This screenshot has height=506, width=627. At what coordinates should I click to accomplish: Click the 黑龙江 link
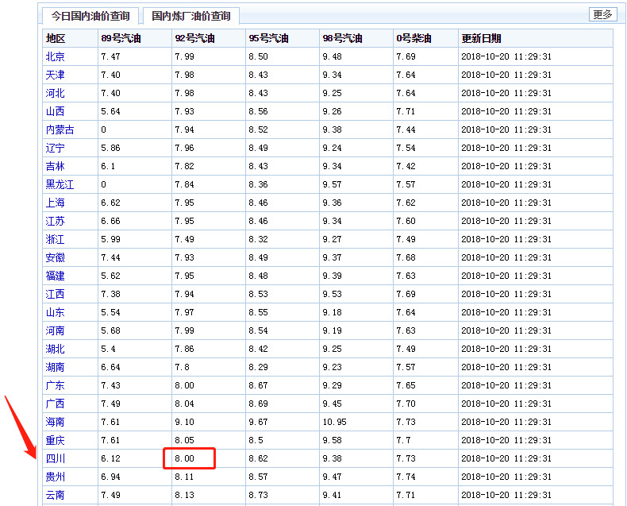[x=60, y=184]
